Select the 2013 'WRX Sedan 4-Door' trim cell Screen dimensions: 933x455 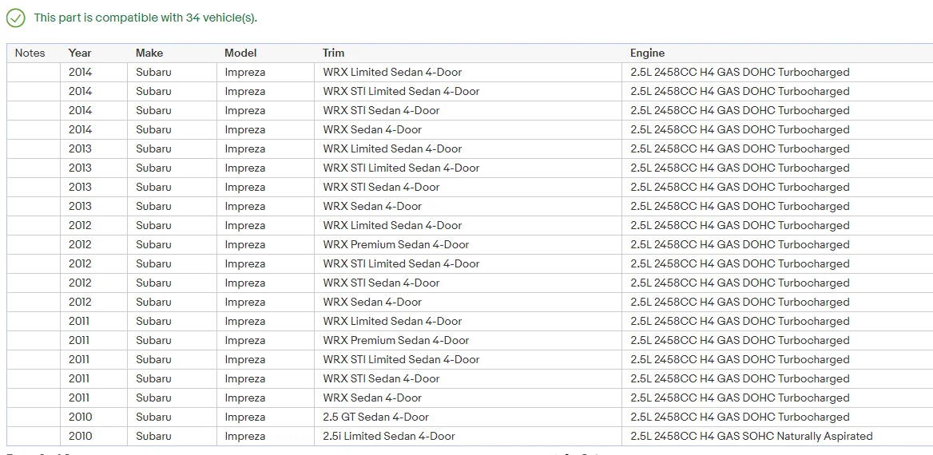click(x=468, y=207)
